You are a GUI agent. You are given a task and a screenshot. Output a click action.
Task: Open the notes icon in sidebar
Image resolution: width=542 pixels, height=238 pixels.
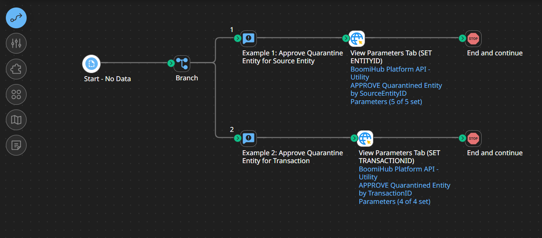click(16, 145)
